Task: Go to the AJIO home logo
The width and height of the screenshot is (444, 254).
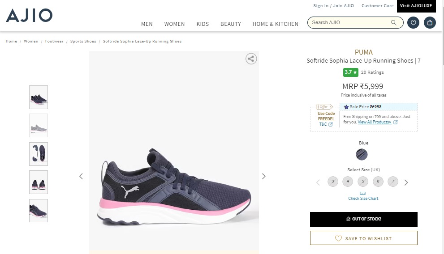Action: coord(29,16)
